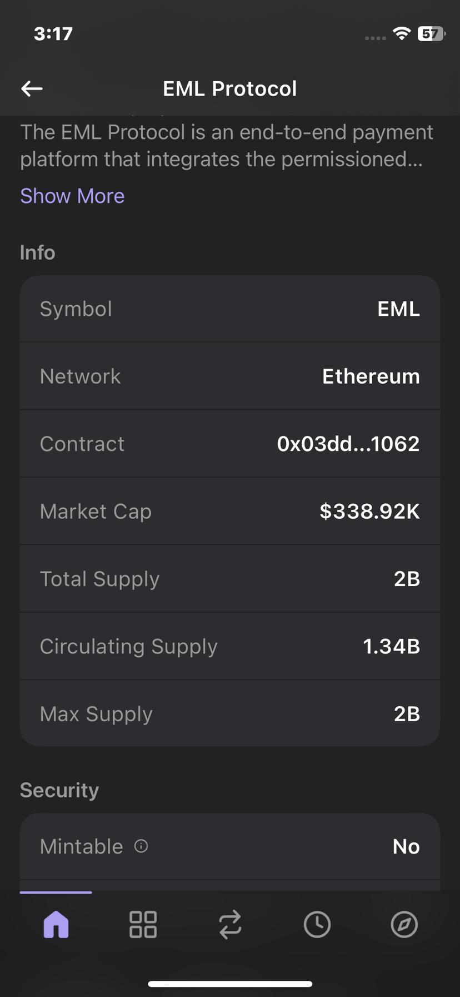Tap the back arrow icon

(x=32, y=88)
